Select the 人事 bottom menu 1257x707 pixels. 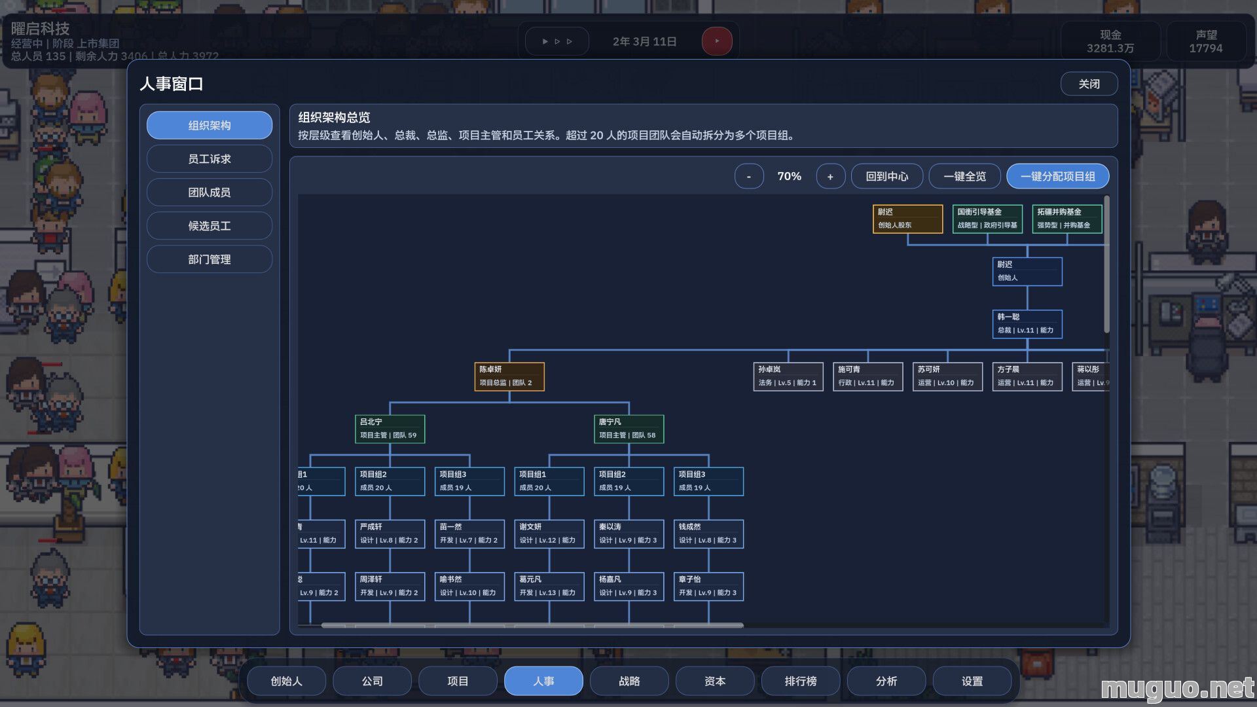click(x=543, y=681)
